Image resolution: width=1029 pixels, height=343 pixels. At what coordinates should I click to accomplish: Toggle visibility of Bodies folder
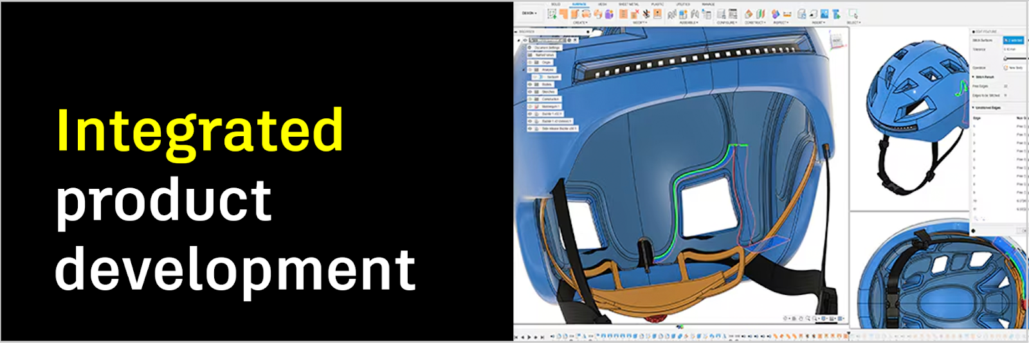(530, 84)
